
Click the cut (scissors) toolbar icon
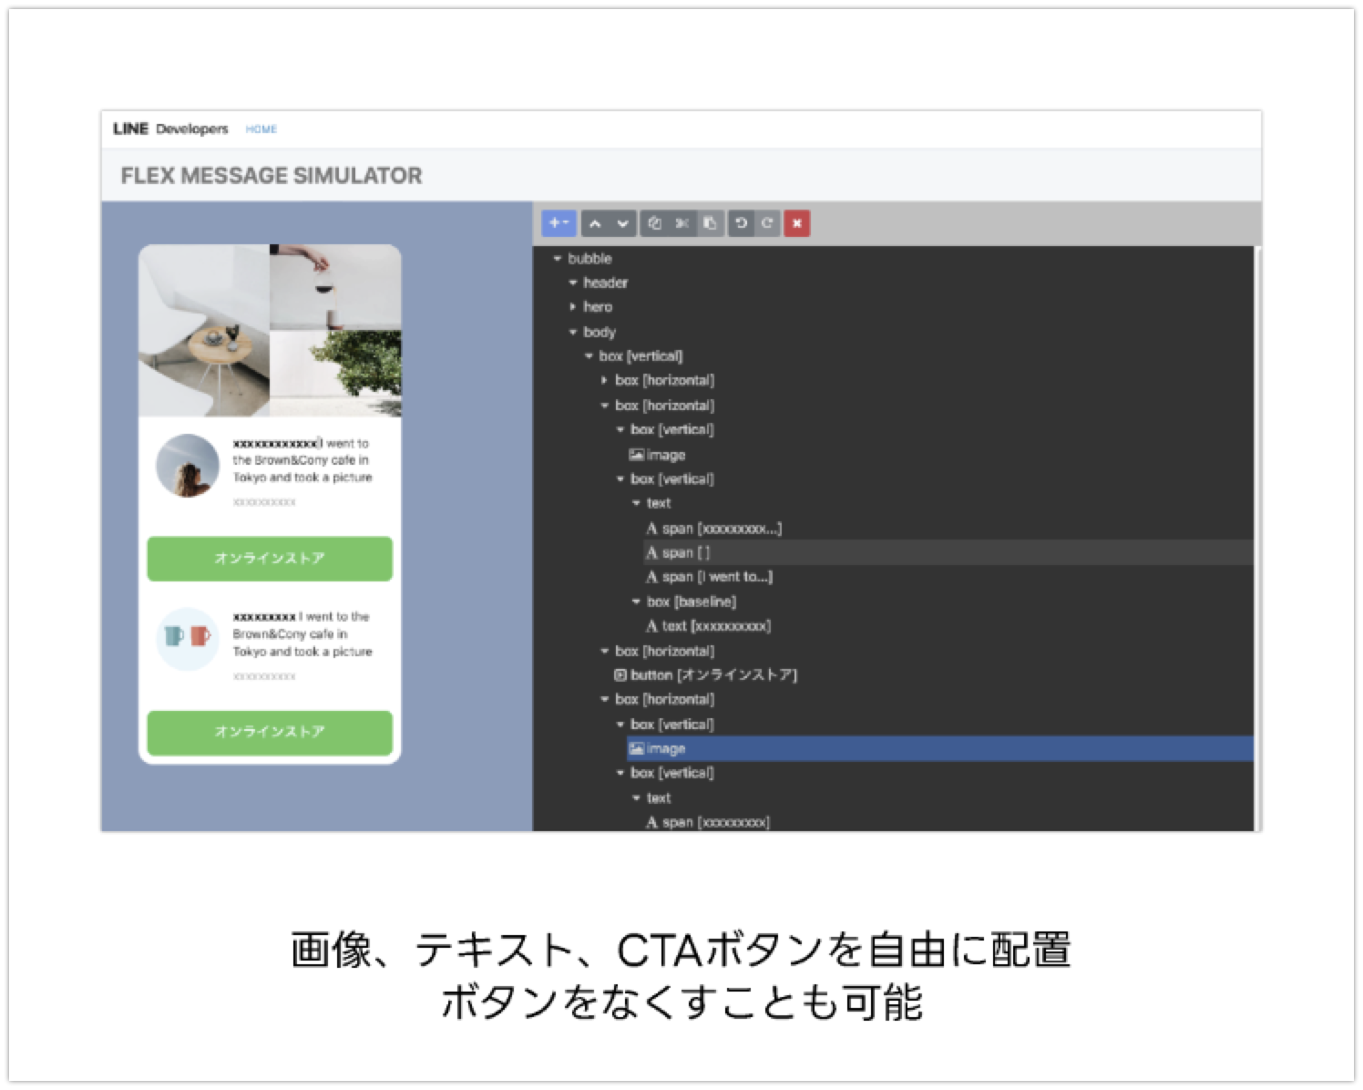681,223
